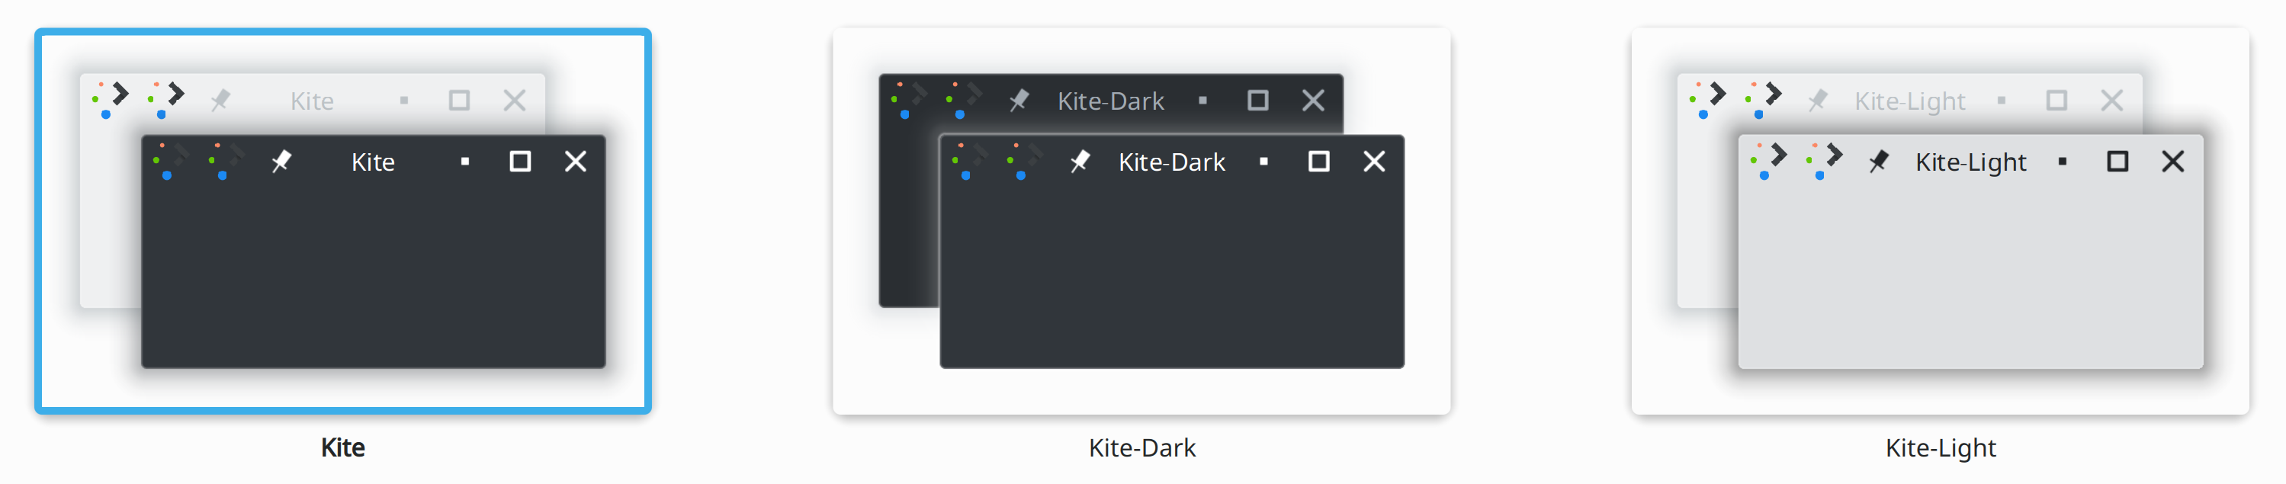Viewport: 2286px width, 484px height.
Task: Click pin icon in back Kite preview window
Action: 220,100
